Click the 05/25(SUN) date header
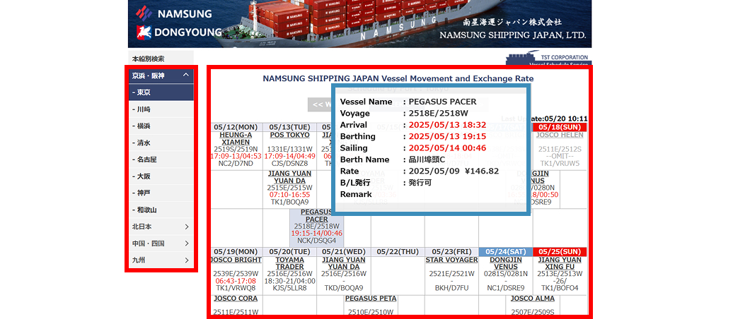 click(x=560, y=252)
